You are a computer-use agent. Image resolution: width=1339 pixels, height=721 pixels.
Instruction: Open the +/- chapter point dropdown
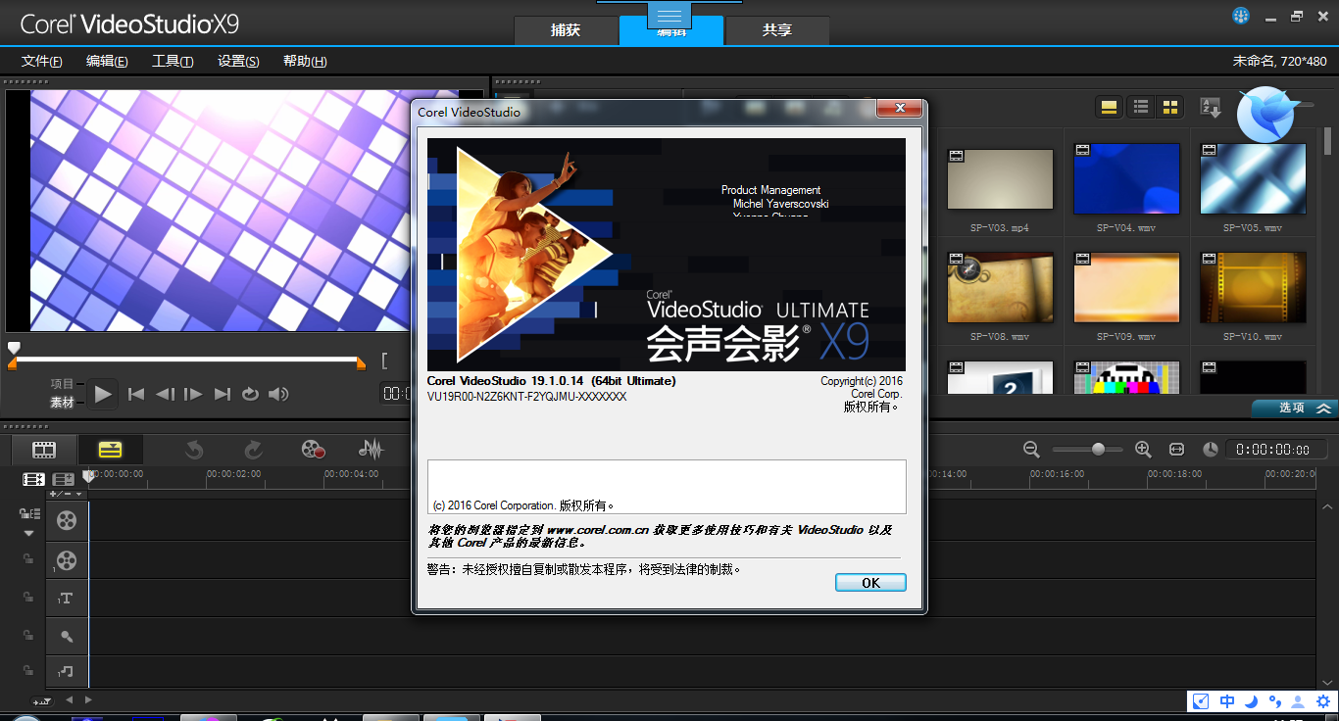click(66, 494)
